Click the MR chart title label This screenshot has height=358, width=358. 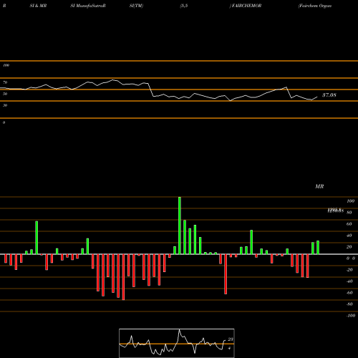click(x=319, y=186)
